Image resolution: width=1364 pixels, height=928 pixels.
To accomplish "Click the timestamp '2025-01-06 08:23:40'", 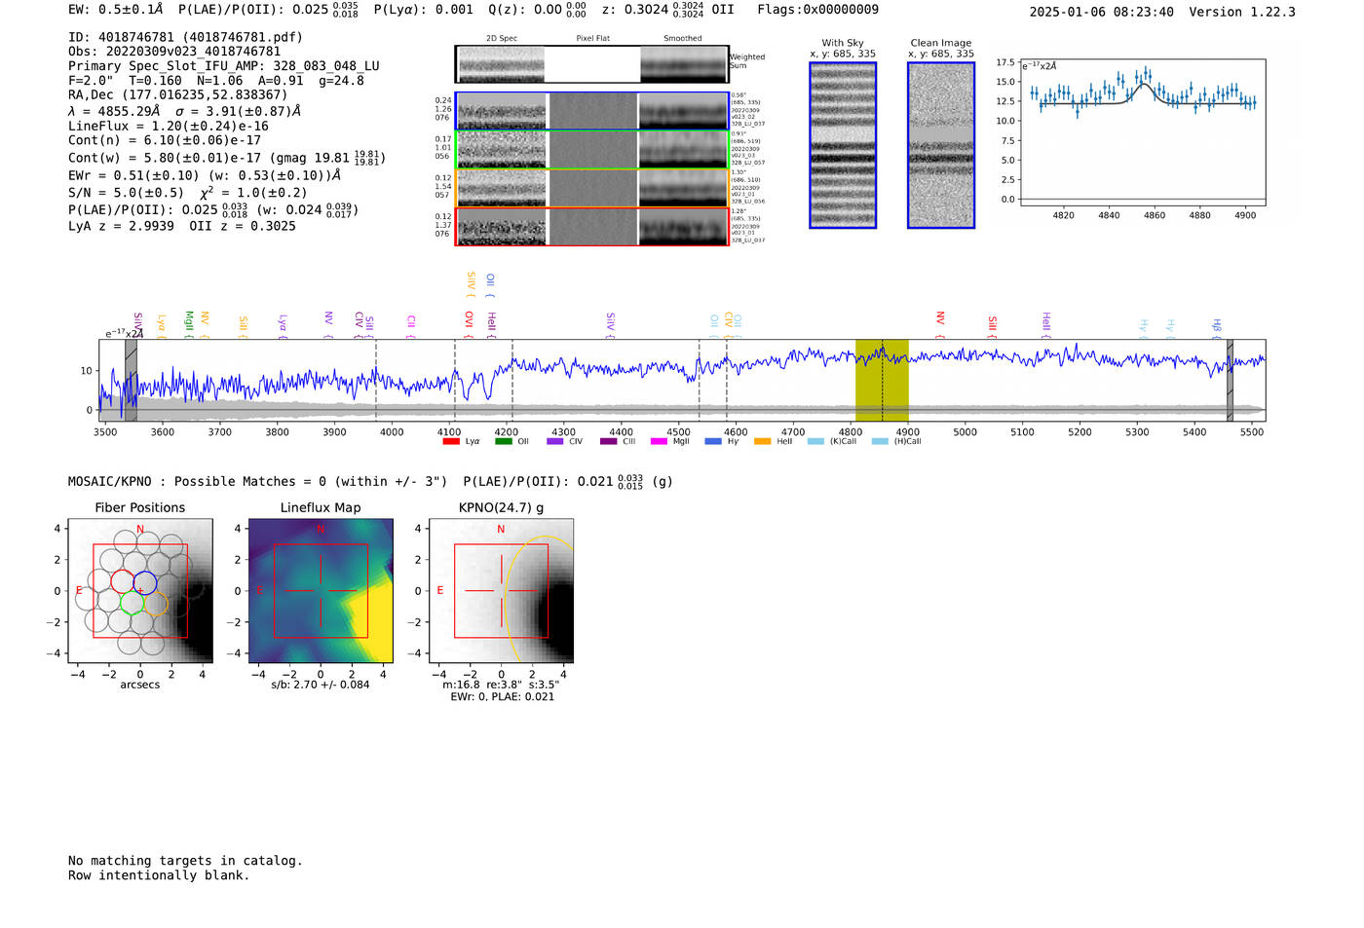I will click(1102, 12).
